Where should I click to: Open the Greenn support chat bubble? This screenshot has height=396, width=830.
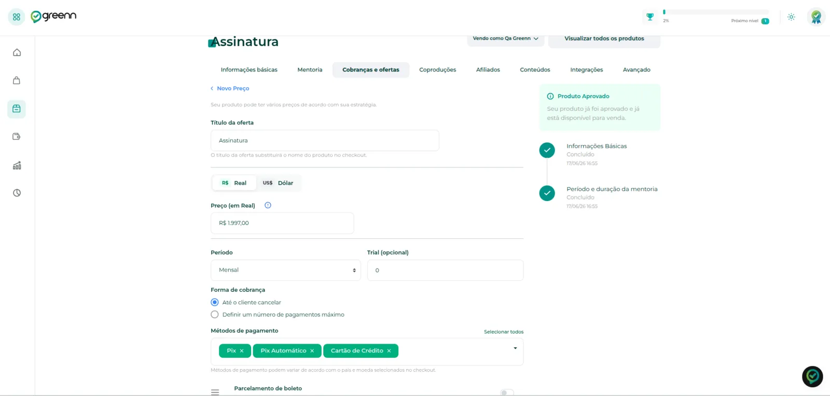pyautogui.click(x=812, y=377)
